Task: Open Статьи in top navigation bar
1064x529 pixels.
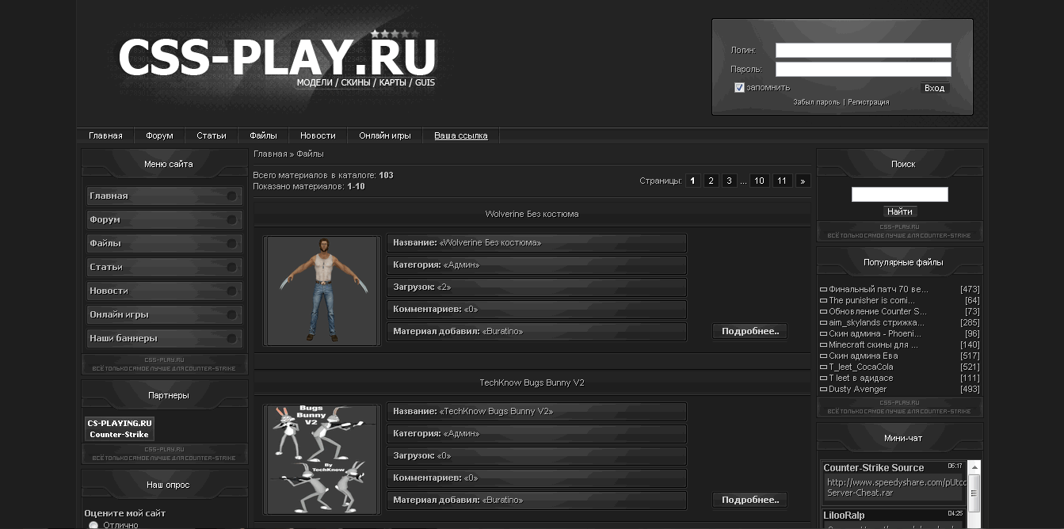Action: (x=212, y=135)
